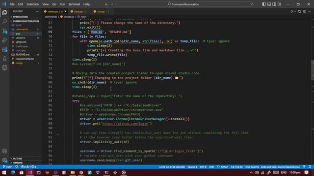Open the File menu

click(12, 4)
